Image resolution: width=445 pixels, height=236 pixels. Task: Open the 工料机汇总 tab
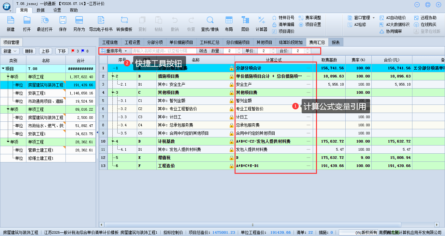[x=209, y=42]
